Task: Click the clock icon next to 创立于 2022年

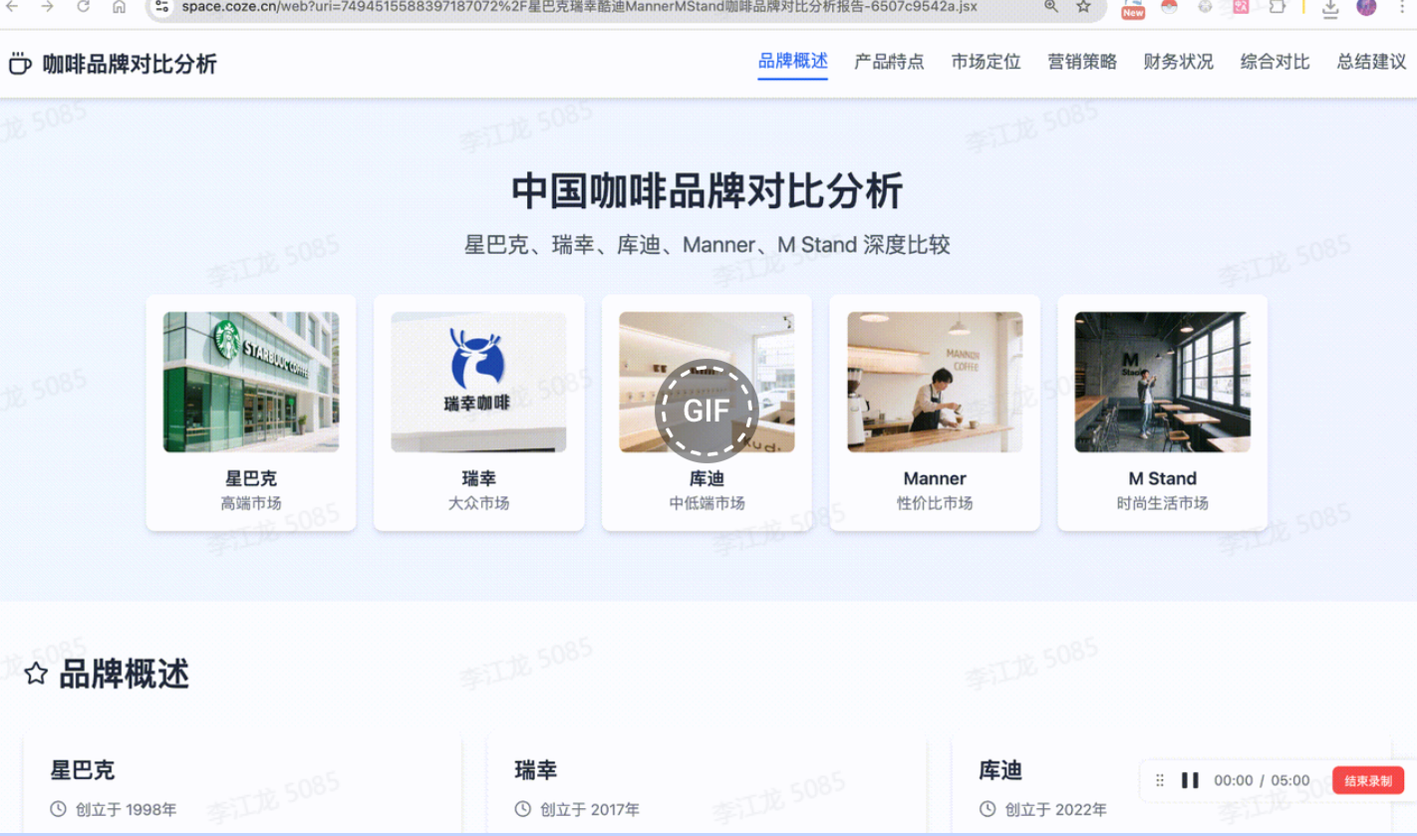Action: point(988,809)
